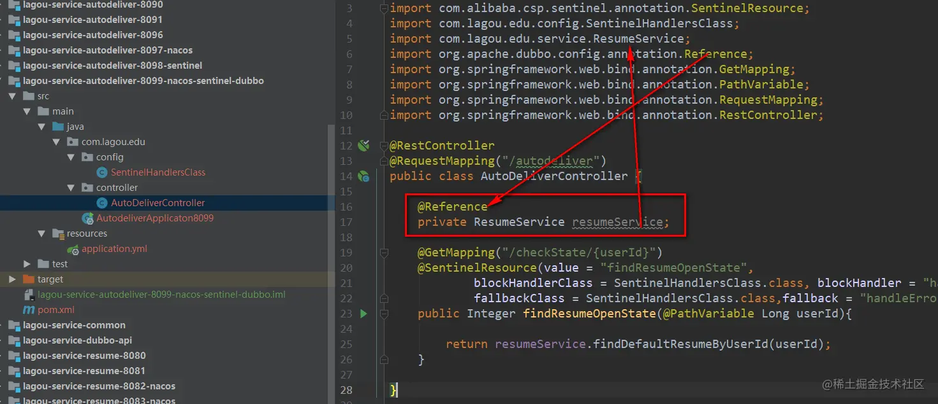Image resolution: width=938 pixels, height=404 pixels.
Task: Click the orange target folder icon
Action: 29,279
